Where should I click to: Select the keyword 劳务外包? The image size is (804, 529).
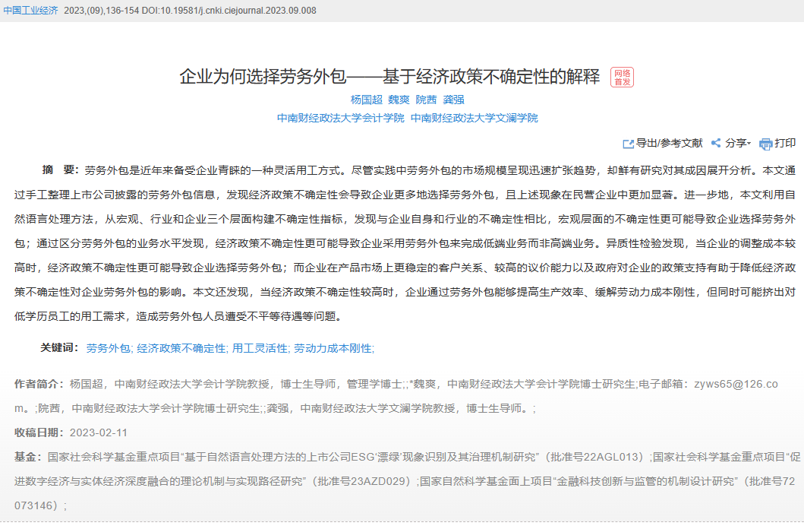tap(107, 348)
